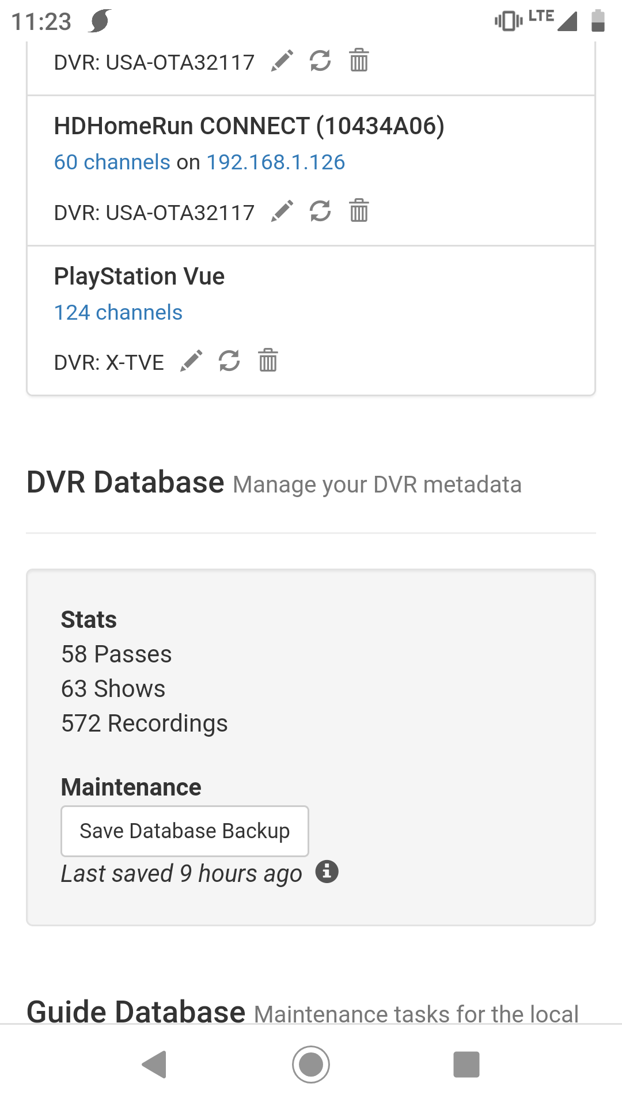Tap the Android recent apps button

click(x=466, y=1064)
